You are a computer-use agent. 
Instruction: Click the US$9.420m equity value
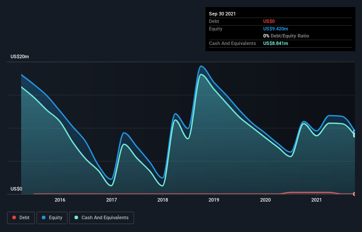coord(276,29)
